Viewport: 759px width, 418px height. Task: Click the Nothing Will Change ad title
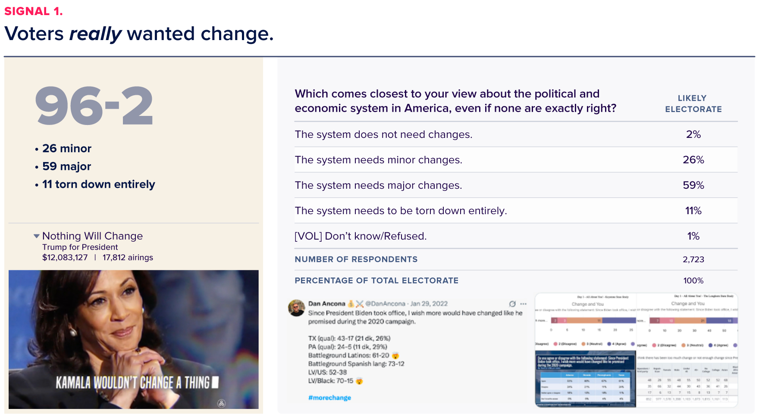click(x=92, y=236)
